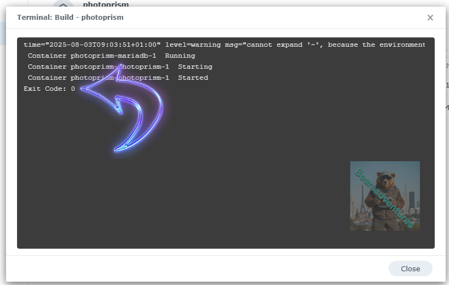The height and width of the screenshot is (285, 449).
Task: Click the "Starting" status word in output
Action: point(195,67)
